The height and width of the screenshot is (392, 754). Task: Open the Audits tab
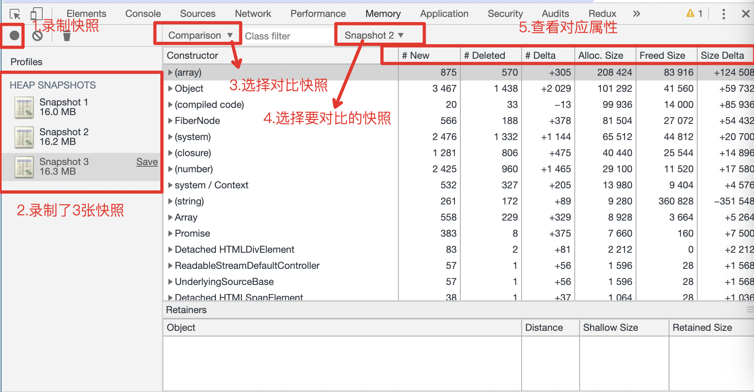(x=555, y=14)
